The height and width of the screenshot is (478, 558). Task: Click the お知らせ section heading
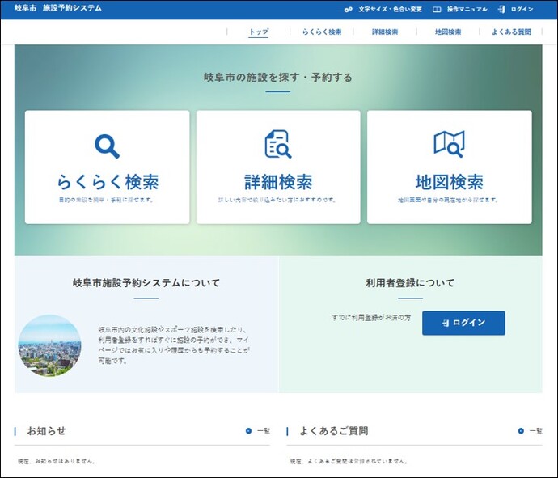(47, 431)
